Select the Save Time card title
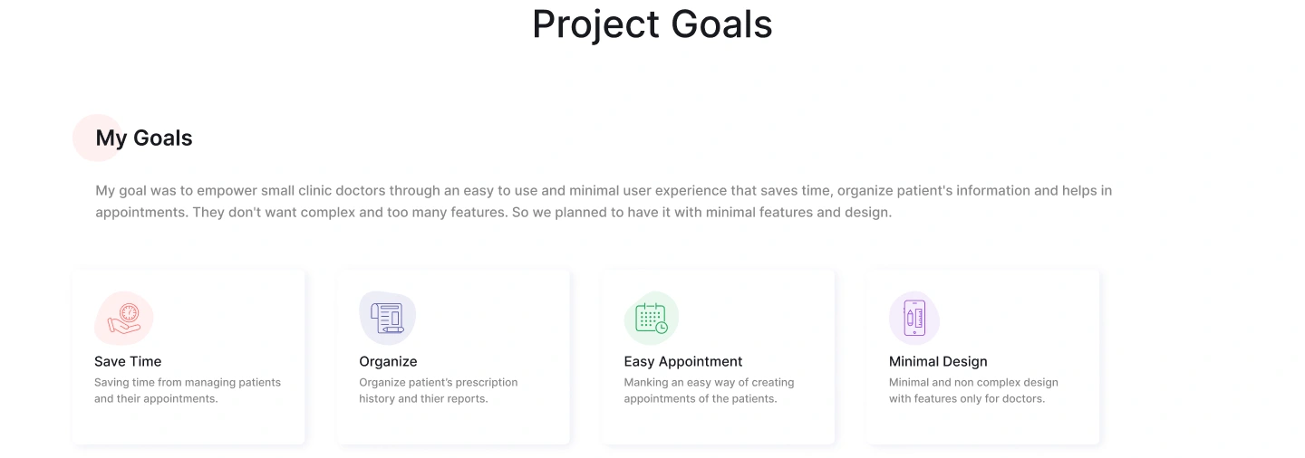The image size is (1305, 458). 128,361
